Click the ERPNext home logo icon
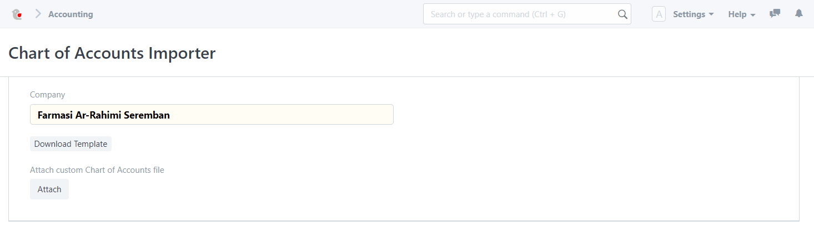The width and height of the screenshot is (814, 231). click(x=17, y=14)
